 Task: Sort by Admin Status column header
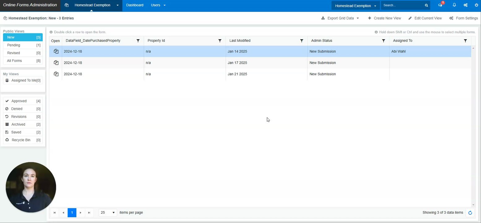click(322, 41)
